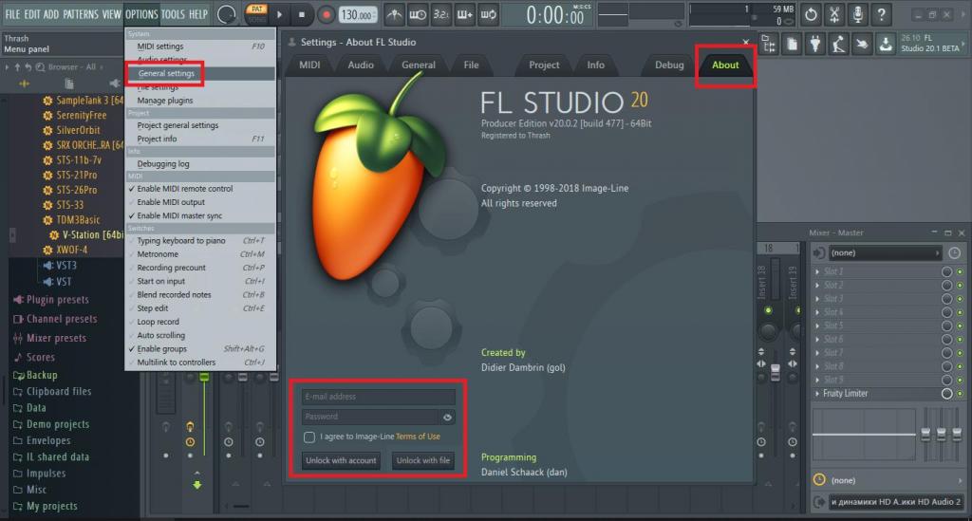Viewport: 972px width, 521px height.
Task: Select Manage plugins menu entry
Action: point(200,101)
